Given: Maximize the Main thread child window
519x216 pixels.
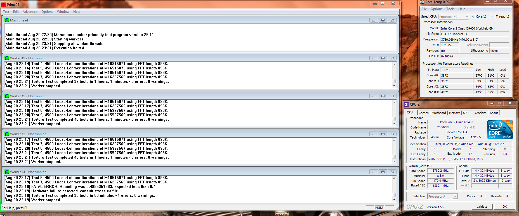Looking at the screenshot, I should pos(383,20).
